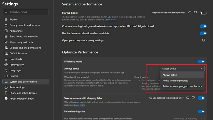Image resolution: width=213 pixels, height=120 pixels.
Task: Click the Printers icon in sidebar
Action: [6, 76]
